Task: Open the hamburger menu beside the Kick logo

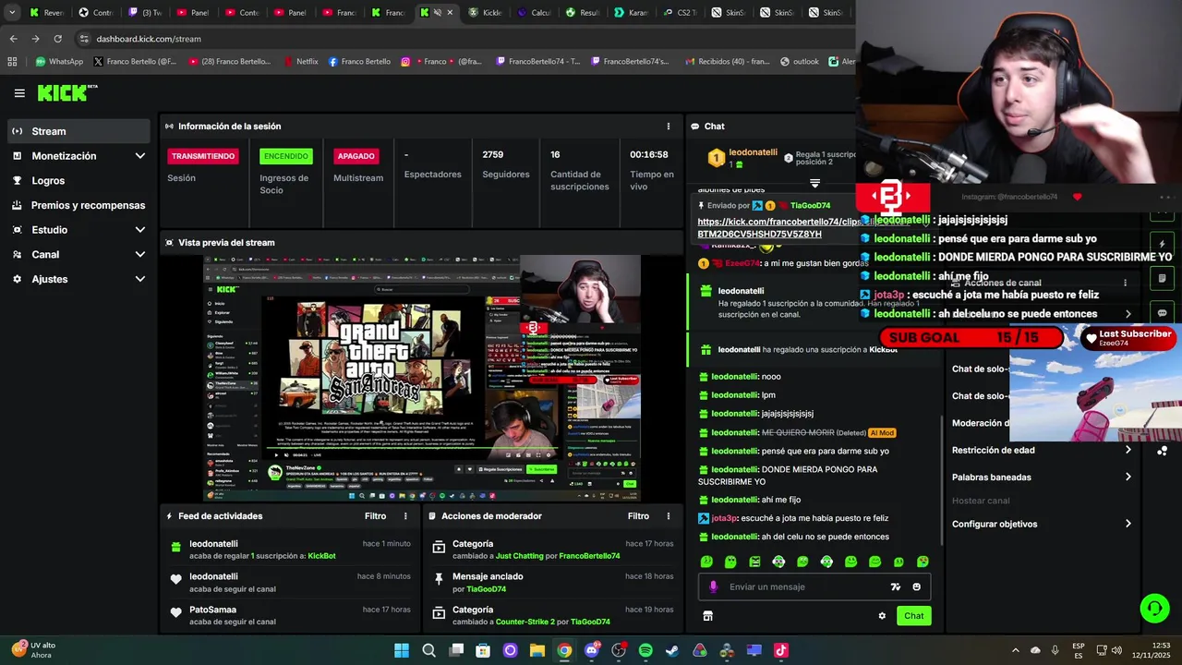Action: [19, 93]
